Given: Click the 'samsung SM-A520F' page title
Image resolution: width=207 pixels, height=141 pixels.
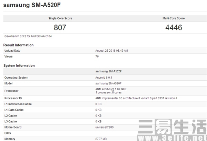Looking at the screenshot, I should point(32,5).
